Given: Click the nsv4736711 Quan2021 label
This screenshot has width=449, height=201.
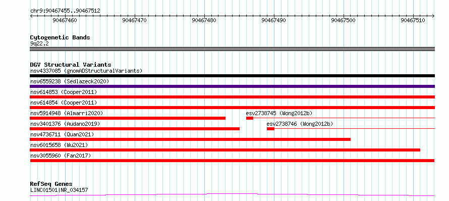Looking at the screenshot, I should [x=62, y=134].
